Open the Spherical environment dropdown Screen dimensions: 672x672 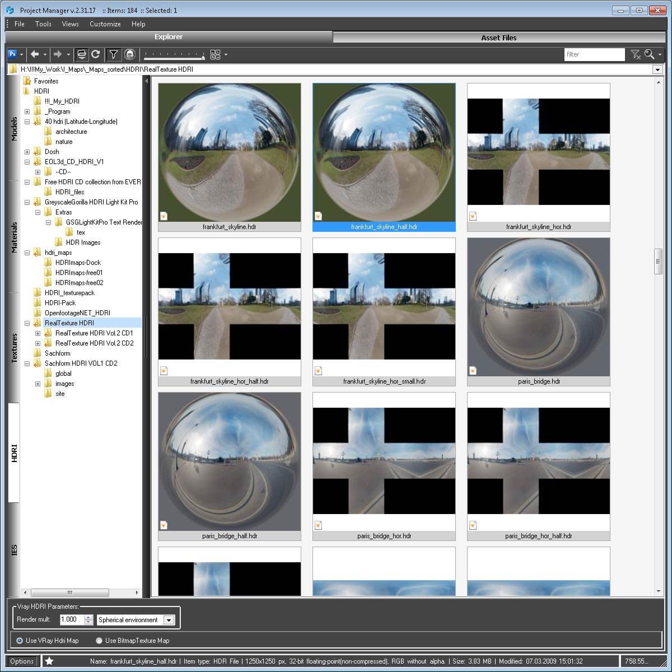[169, 620]
